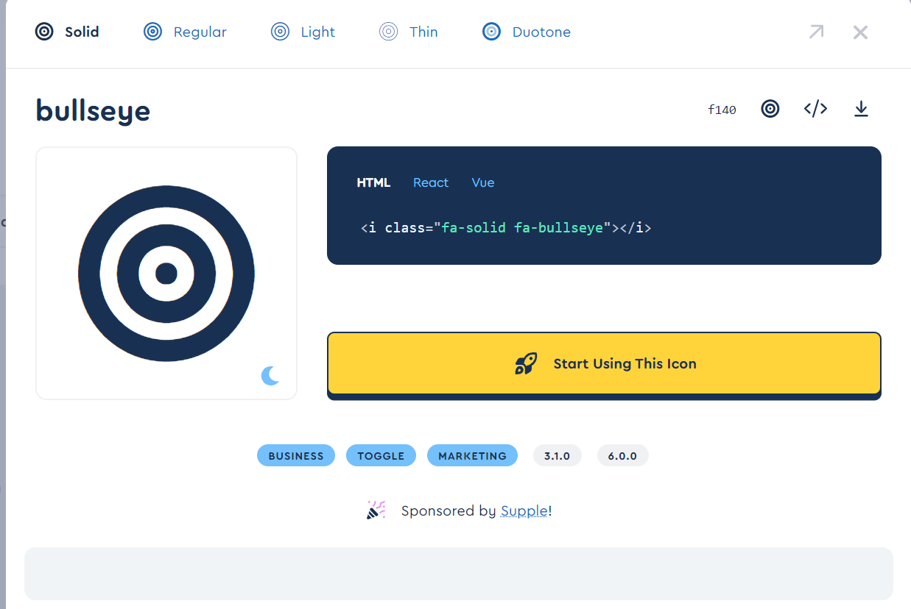Close the icon details dialog
The height and width of the screenshot is (609, 911).
coord(860,32)
